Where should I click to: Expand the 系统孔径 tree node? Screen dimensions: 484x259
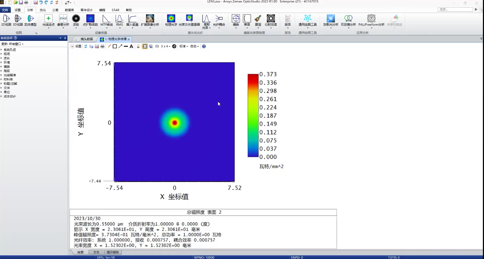click(1, 50)
